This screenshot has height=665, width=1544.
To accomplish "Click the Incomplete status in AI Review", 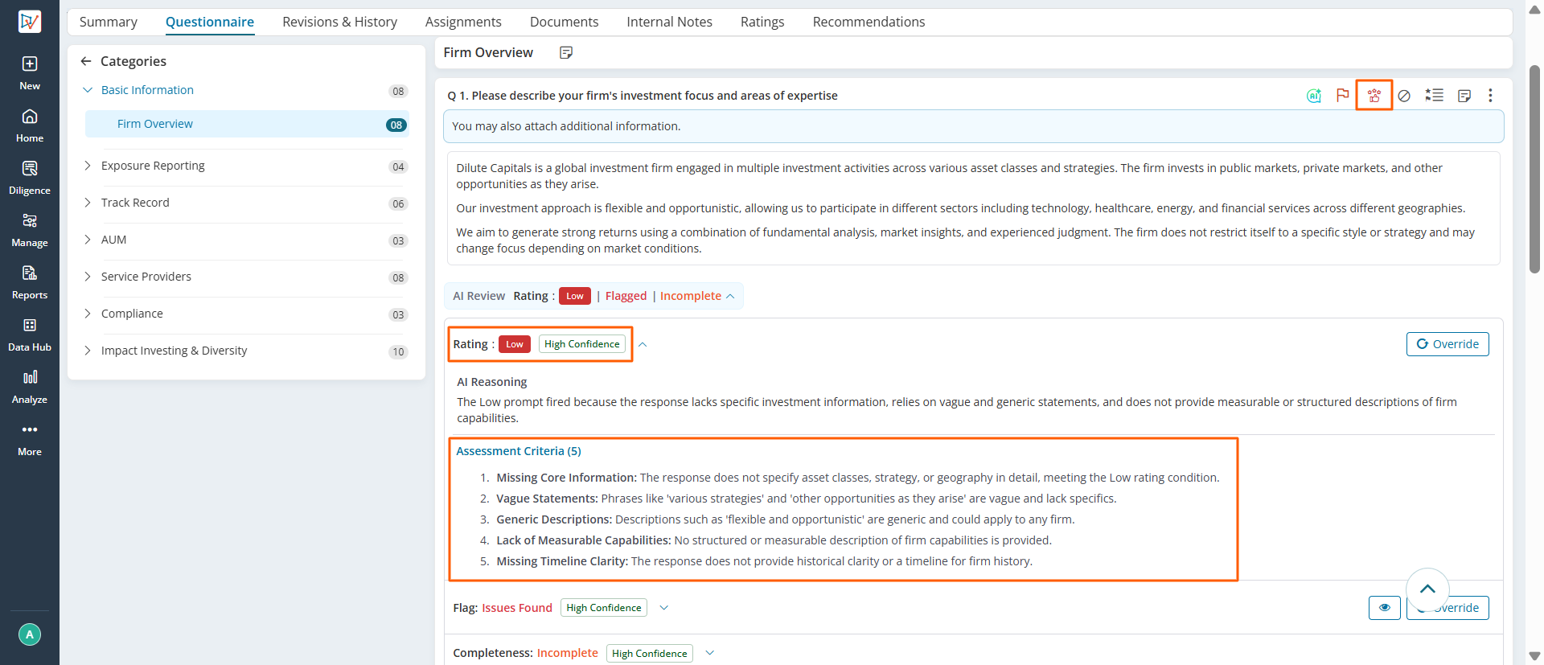I will pyautogui.click(x=691, y=296).
